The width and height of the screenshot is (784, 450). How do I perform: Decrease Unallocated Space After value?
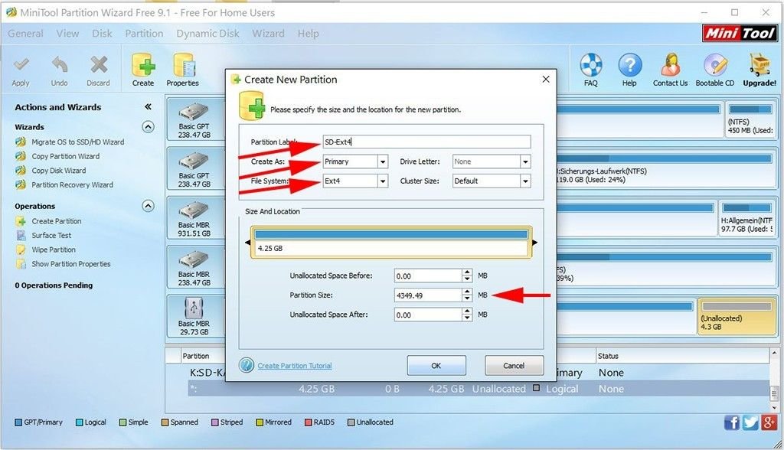467,318
